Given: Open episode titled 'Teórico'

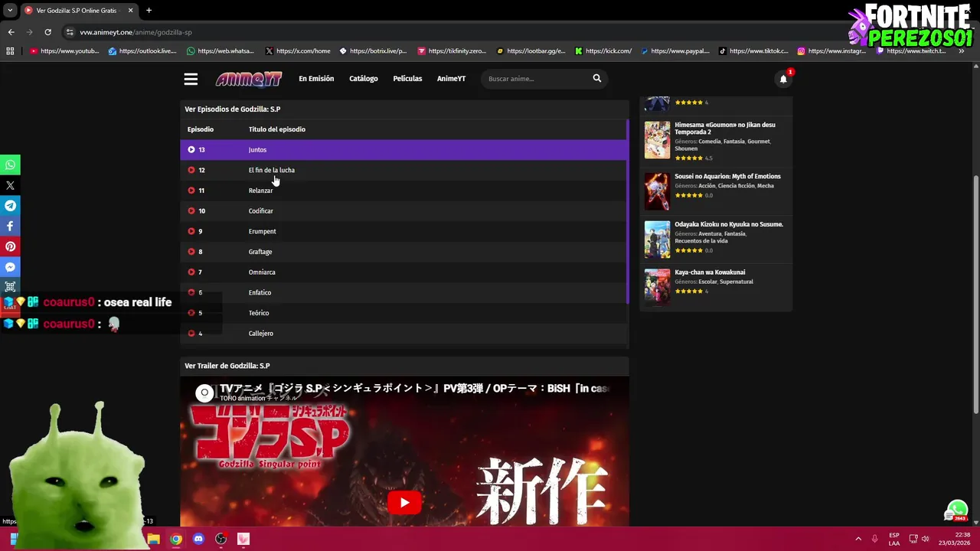Looking at the screenshot, I should tap(259, 313).
